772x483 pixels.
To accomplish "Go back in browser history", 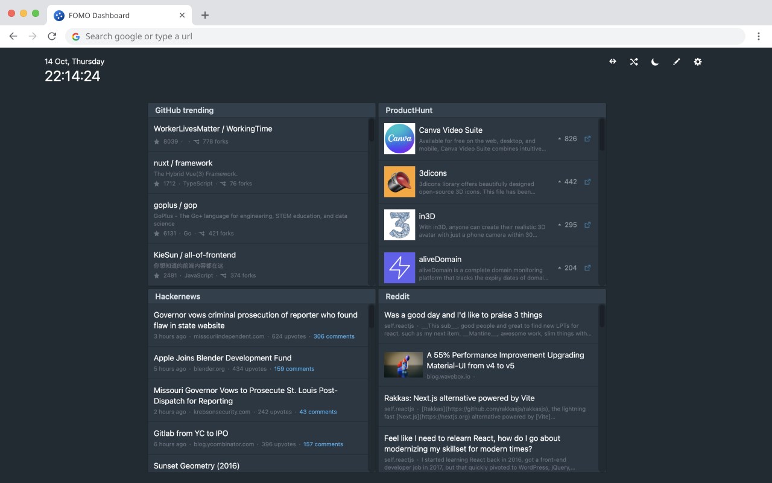I will pyautogui.click(x=13, y=36).
